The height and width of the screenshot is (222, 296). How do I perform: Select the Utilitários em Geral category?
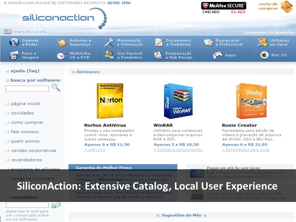[279, 42]
